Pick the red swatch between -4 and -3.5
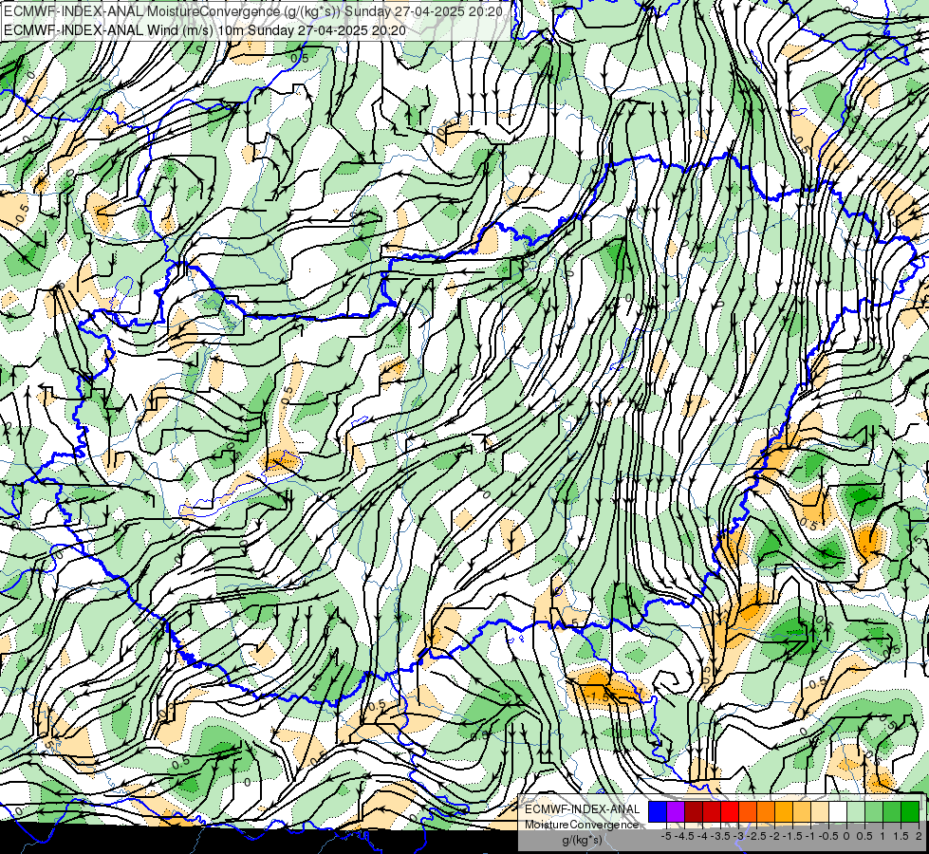This screenshot has height=854, width=929. pyautogui.click(x=712, y=812)
